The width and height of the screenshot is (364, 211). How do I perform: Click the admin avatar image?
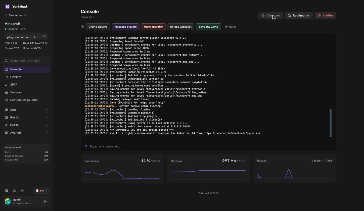tap(8, 201)
